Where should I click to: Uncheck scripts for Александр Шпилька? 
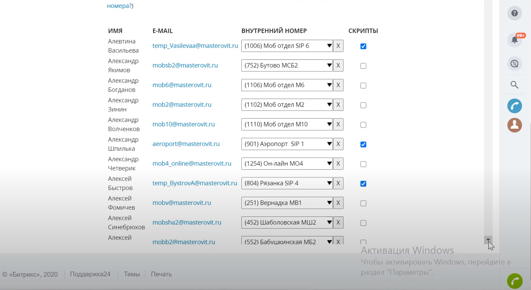363,144
